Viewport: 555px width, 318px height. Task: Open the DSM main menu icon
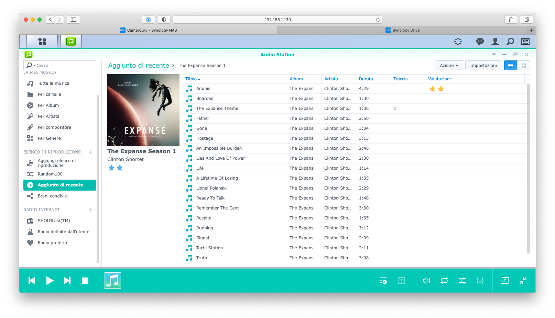click(x=42, y=42)
